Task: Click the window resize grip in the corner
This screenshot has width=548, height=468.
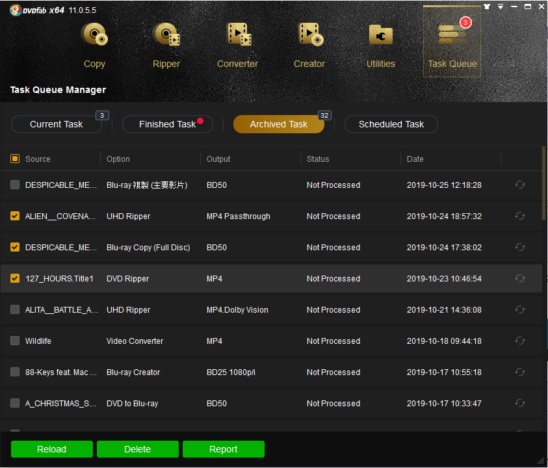Action: tap(541, 461)
